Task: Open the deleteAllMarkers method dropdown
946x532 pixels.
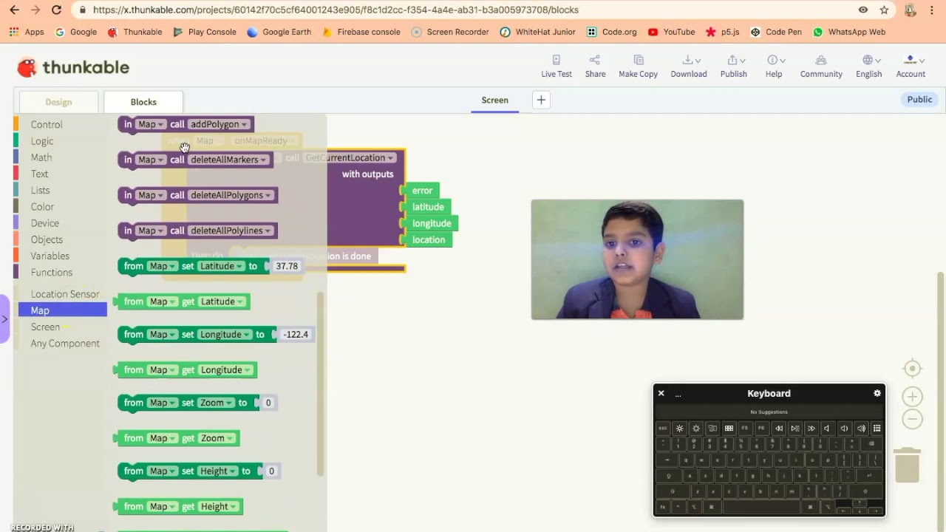Action: pos(228,160)
